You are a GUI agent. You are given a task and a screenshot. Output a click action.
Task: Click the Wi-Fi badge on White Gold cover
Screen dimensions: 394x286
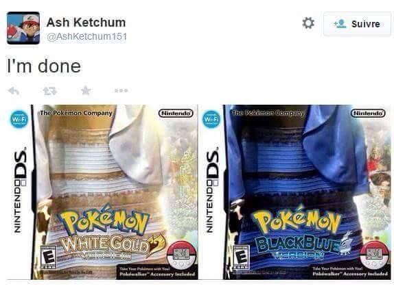click(19, 119)
